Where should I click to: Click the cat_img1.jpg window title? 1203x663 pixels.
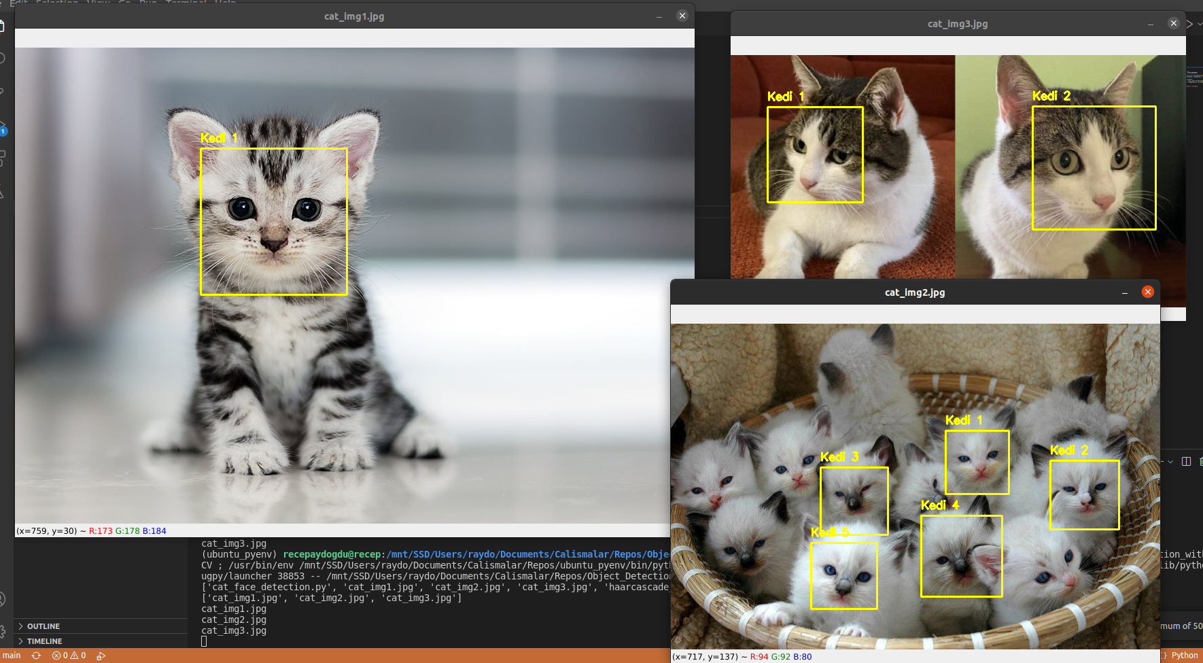click(x=354, y=16)
